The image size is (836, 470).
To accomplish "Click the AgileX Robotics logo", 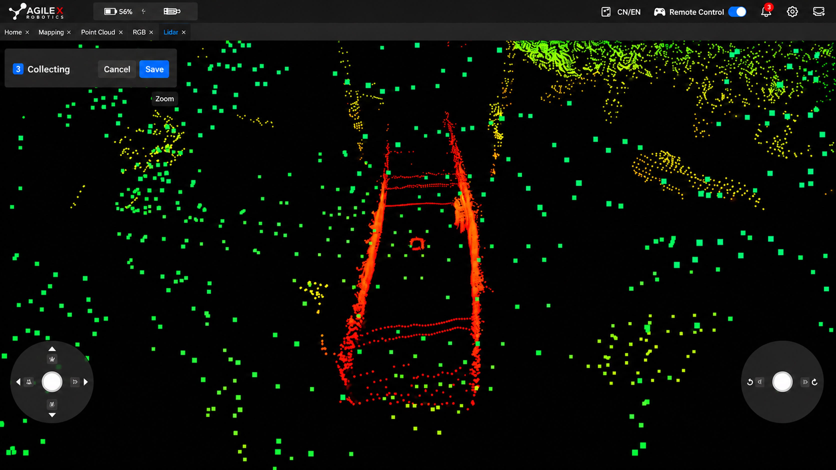I will [36, 11].
